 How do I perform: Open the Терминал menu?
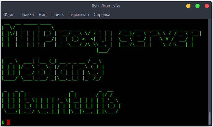click(x=79, y=15)
